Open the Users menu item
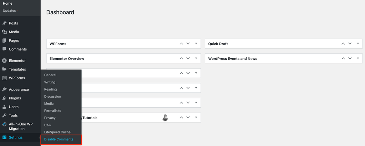365x146 pixels. click(14, 107)
